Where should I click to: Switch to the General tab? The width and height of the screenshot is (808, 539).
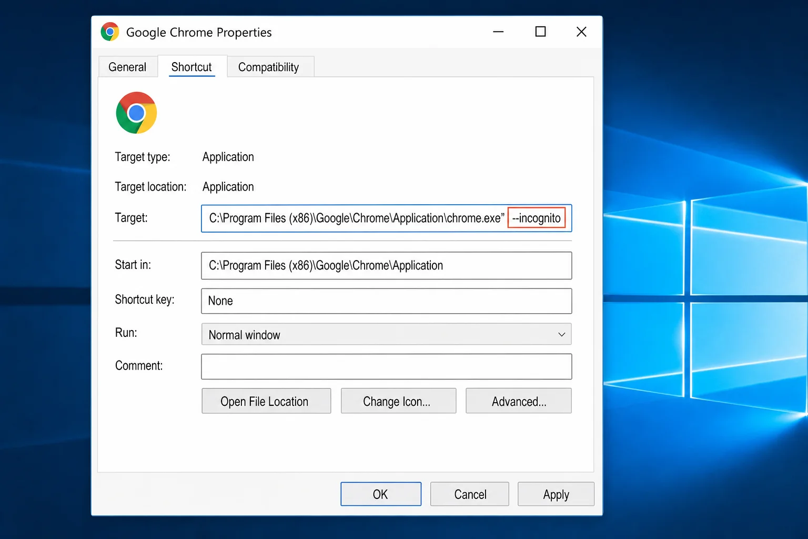pos(127,67)
